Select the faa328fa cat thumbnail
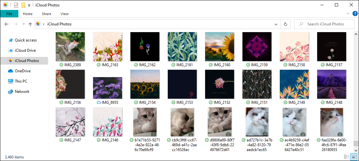 coord(332,122)
